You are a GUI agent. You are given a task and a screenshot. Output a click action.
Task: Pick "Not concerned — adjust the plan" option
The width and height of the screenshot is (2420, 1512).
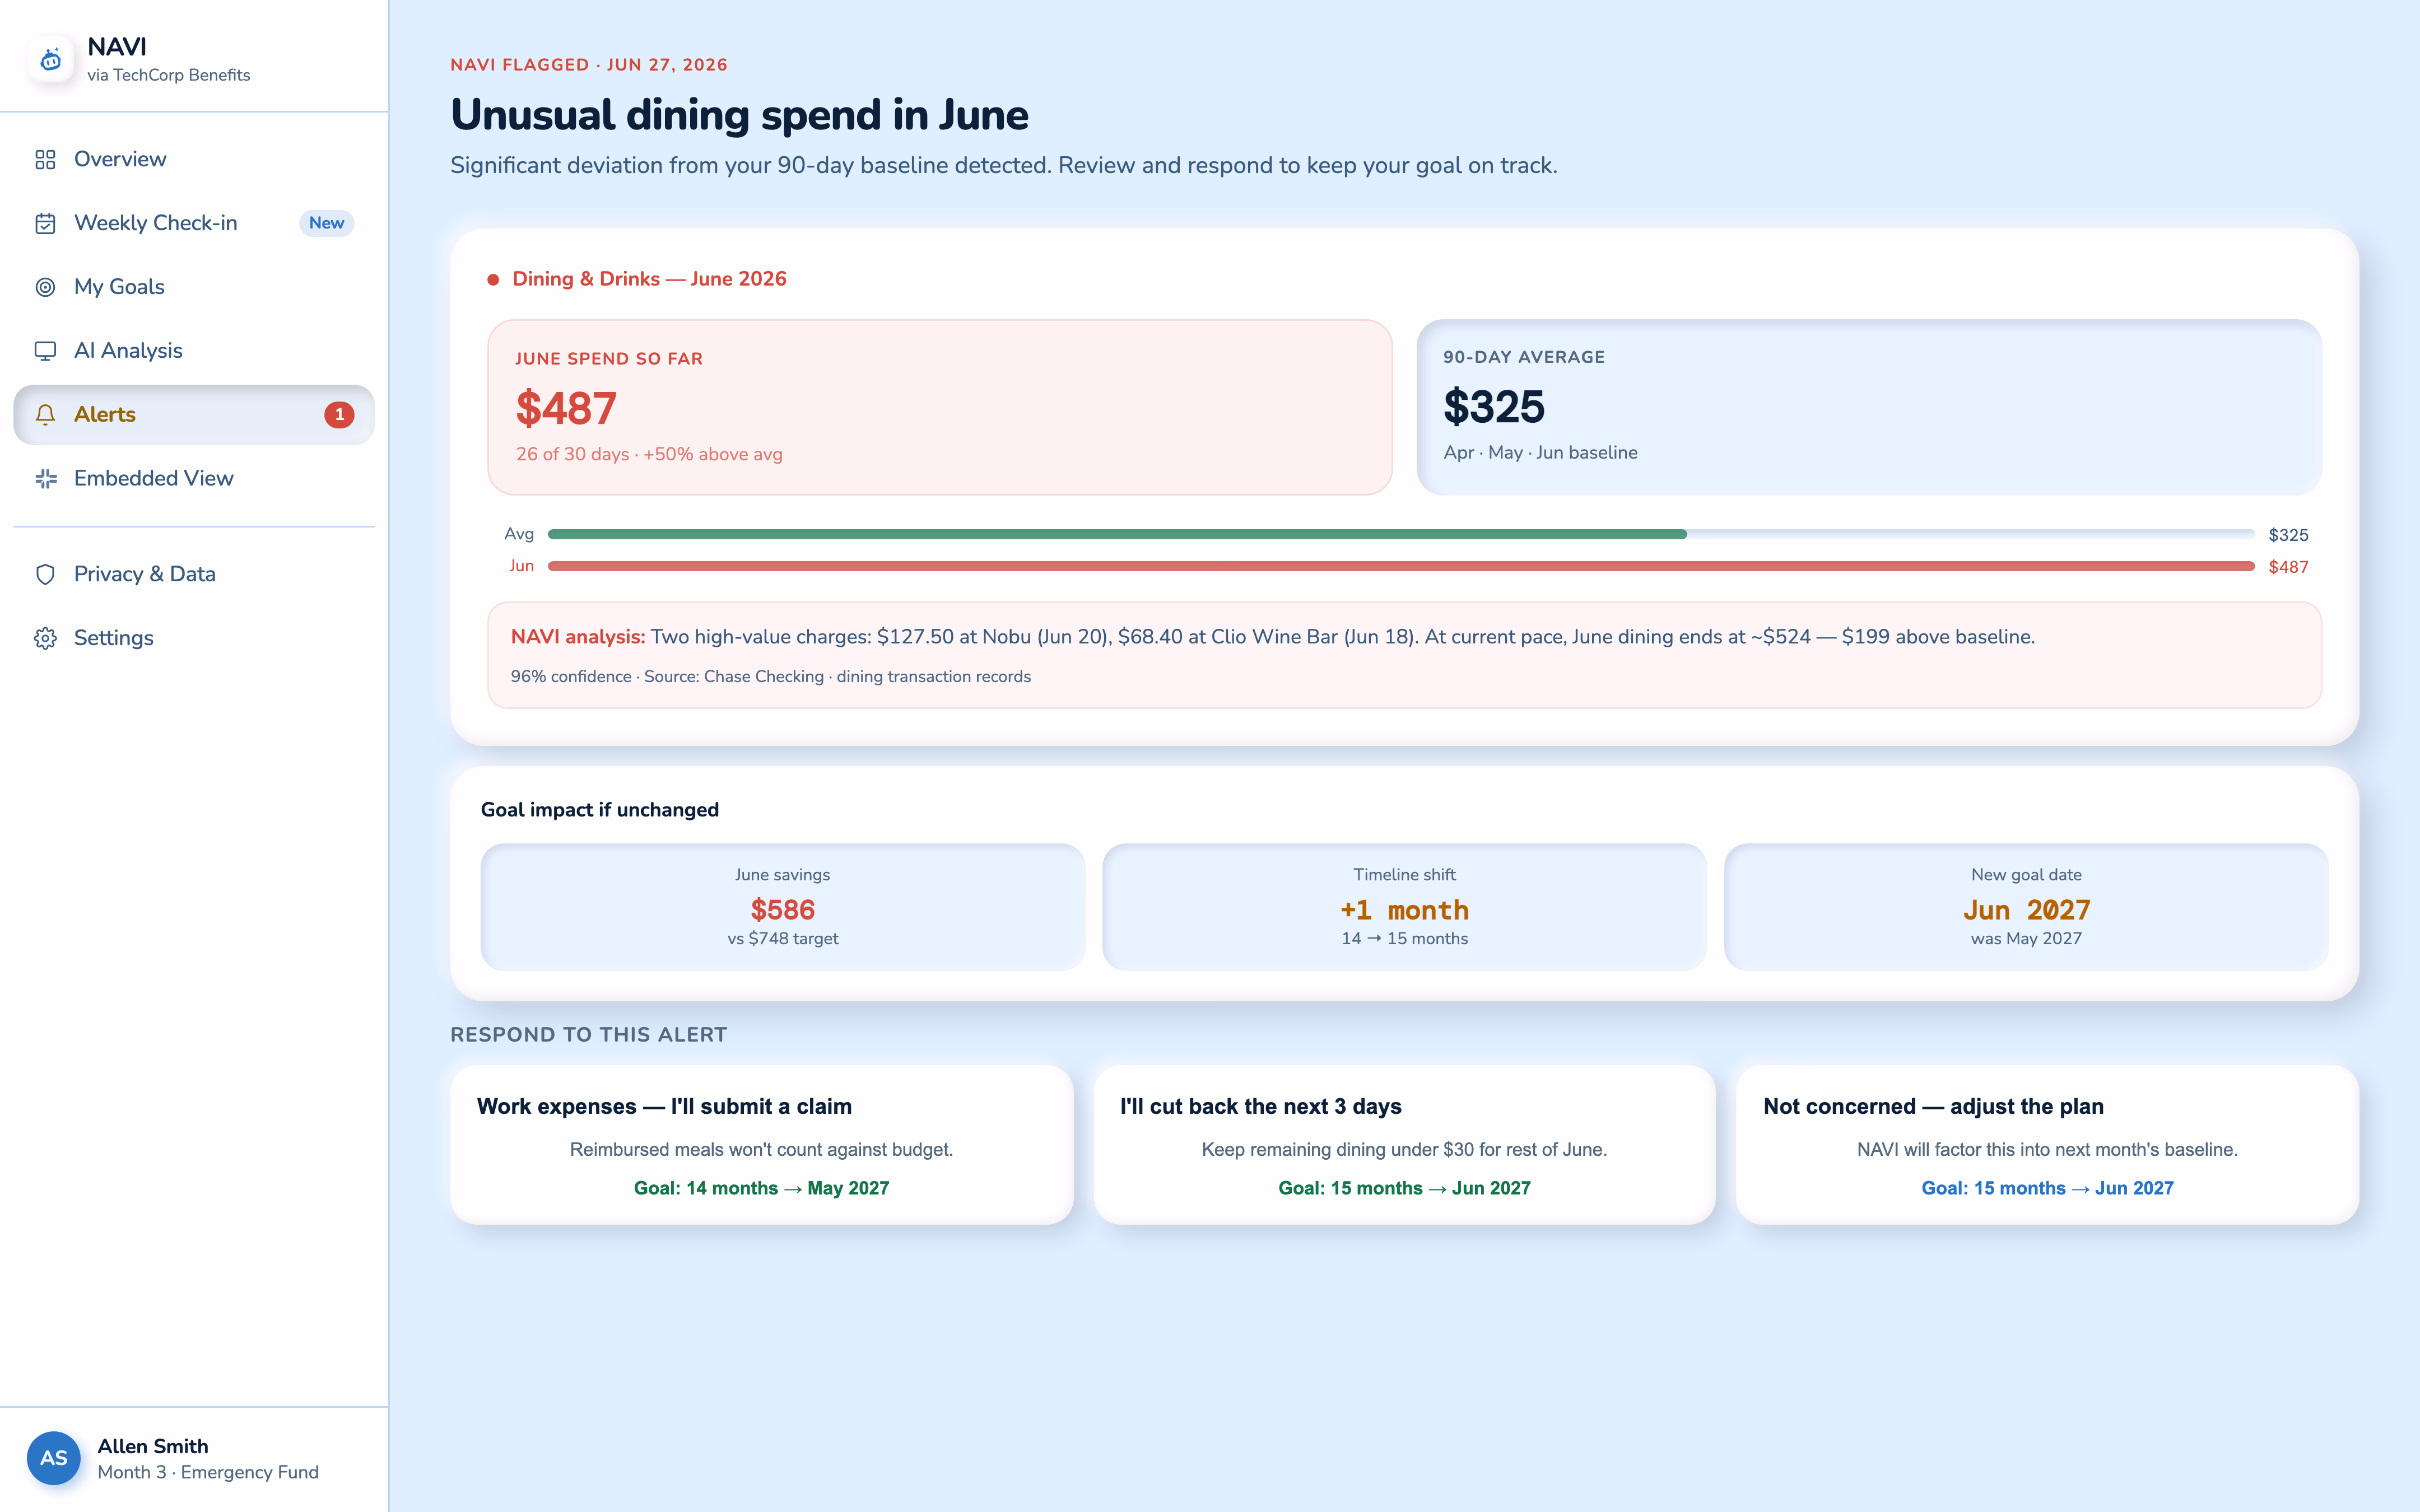point(2048,1145)
